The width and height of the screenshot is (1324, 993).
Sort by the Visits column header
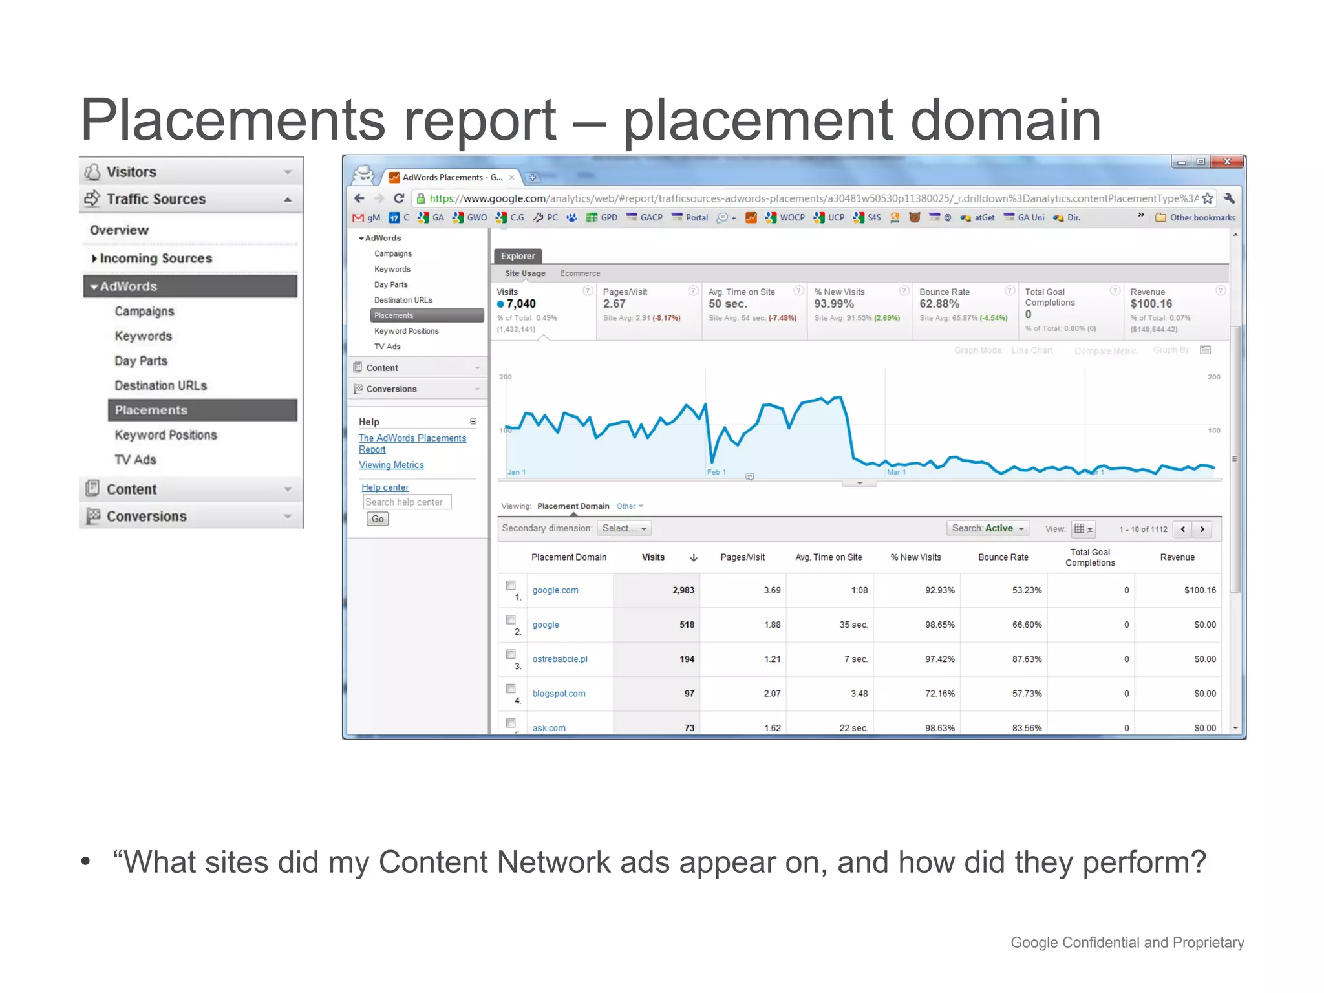pyautogui.click(x=653, y=557)
